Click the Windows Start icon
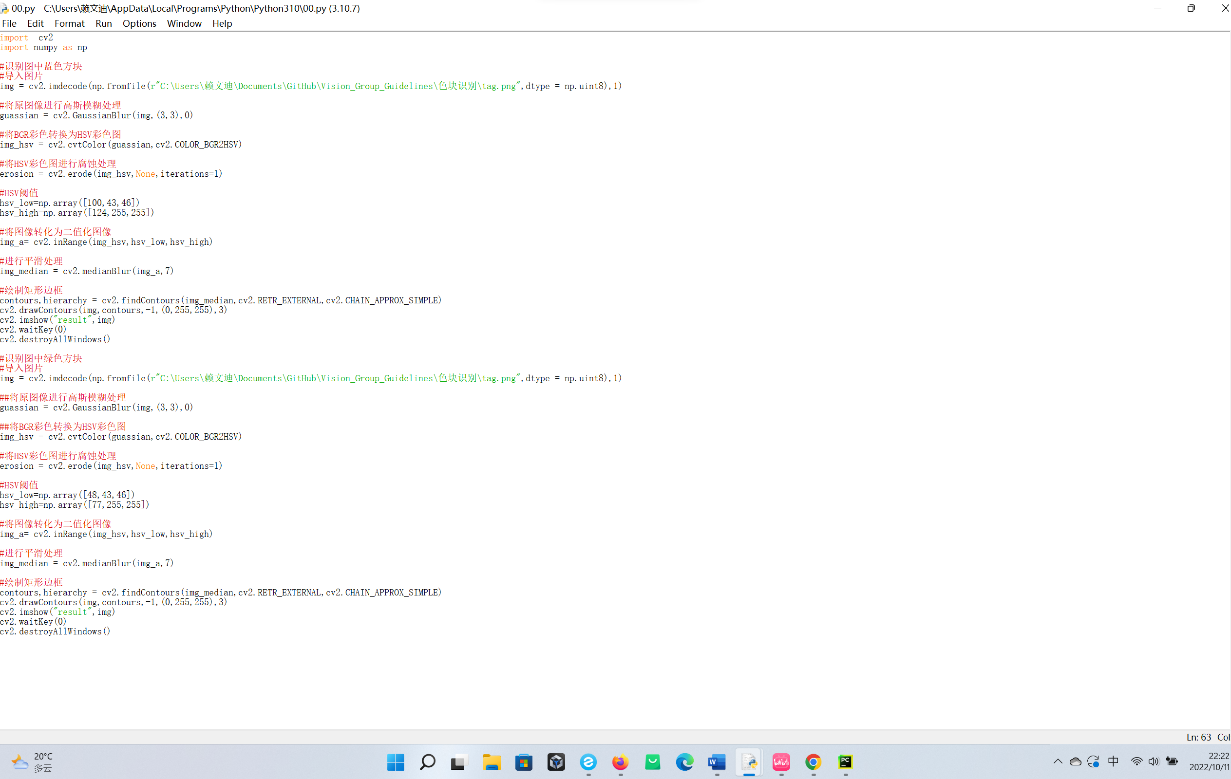 pos(395,762)
